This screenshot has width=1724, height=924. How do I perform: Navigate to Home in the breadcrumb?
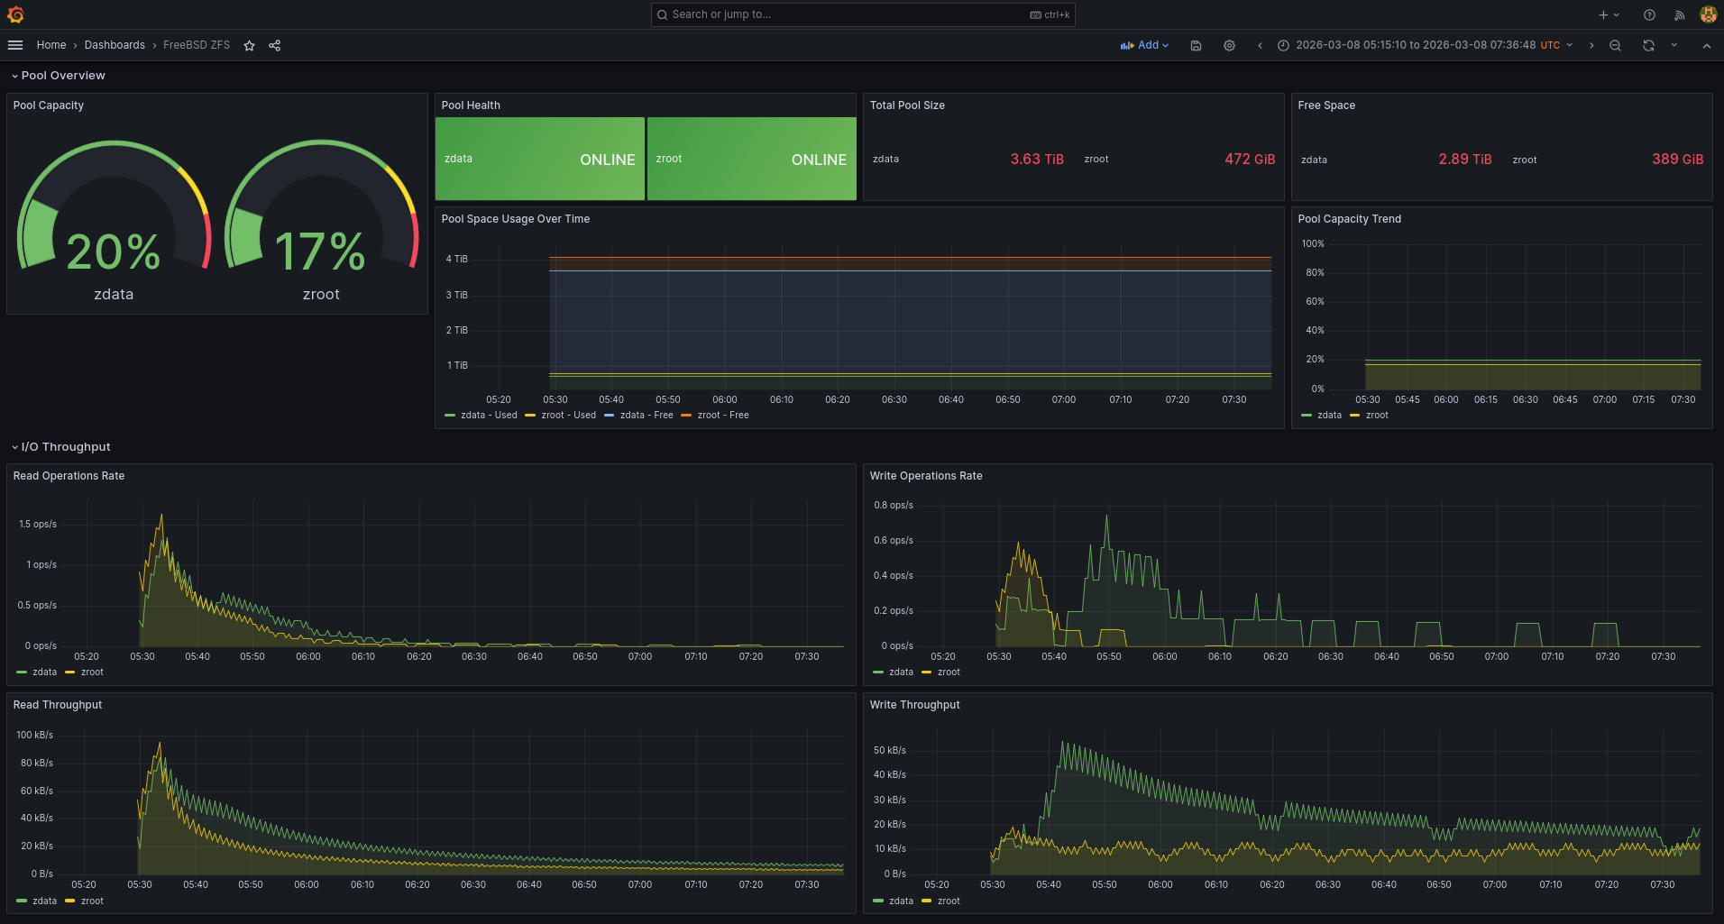tap(51, 45)
